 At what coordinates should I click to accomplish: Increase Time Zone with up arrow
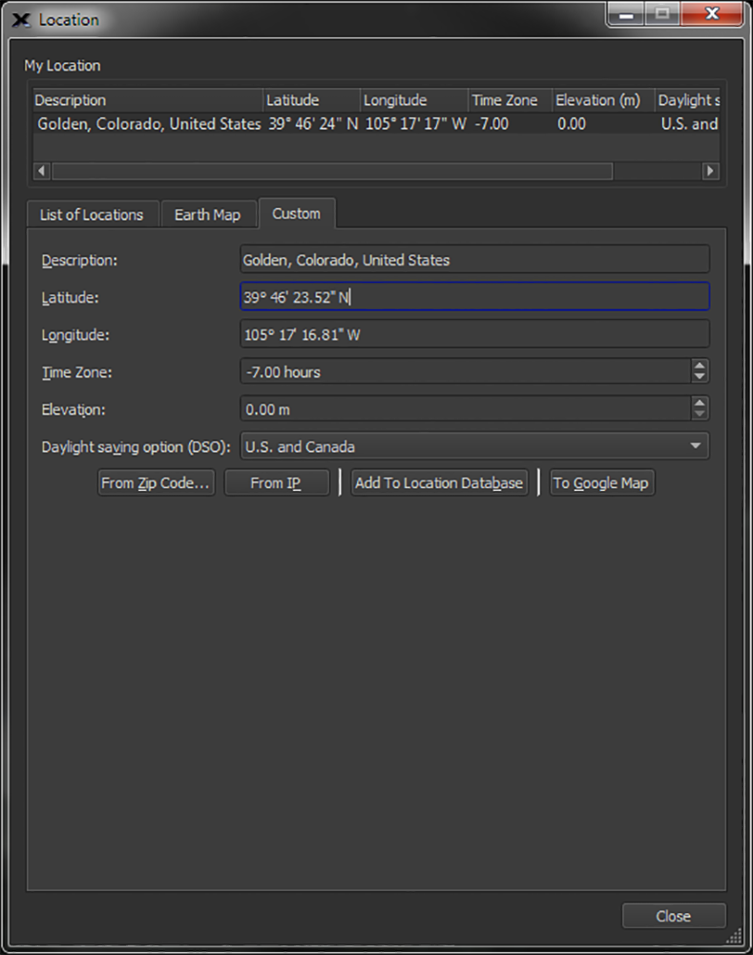pos(700,366)
